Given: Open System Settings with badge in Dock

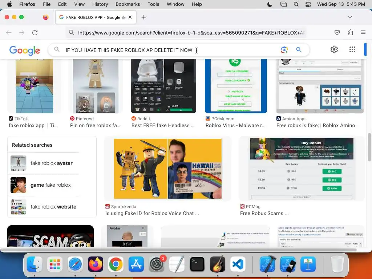Looking at the screenshot, I should click(x=157, y=264).
